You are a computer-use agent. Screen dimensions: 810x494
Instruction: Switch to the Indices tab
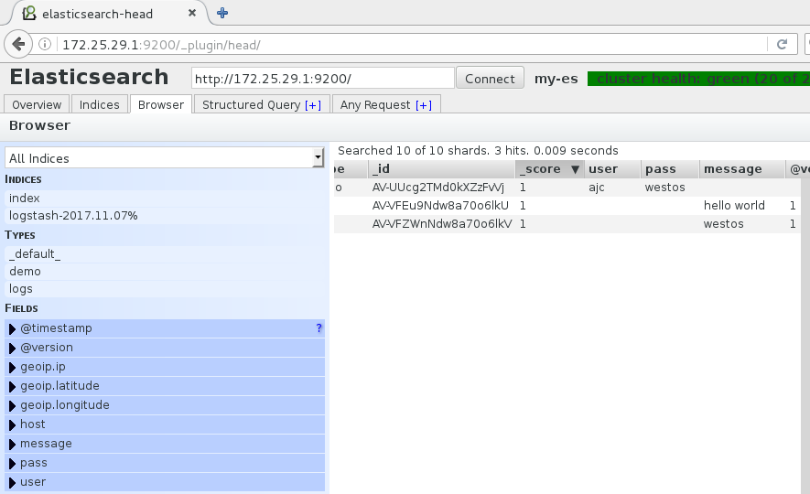pyautogui.click(x=99, y=104)
